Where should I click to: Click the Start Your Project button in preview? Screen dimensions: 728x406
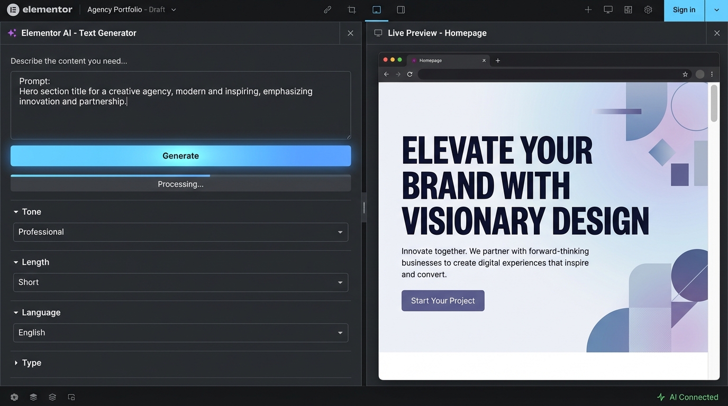pos(442,300)
